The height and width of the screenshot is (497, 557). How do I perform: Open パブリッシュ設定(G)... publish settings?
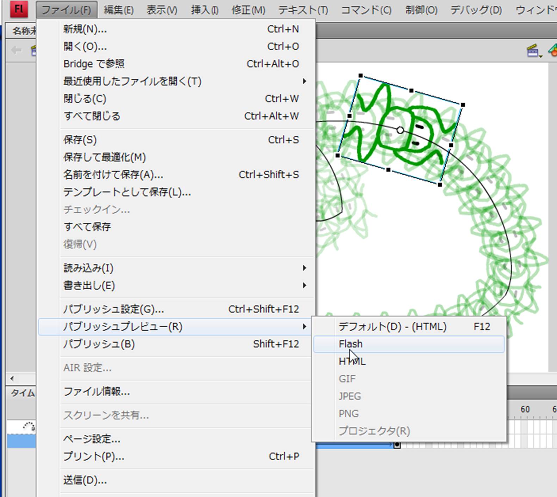coord(113,309)
